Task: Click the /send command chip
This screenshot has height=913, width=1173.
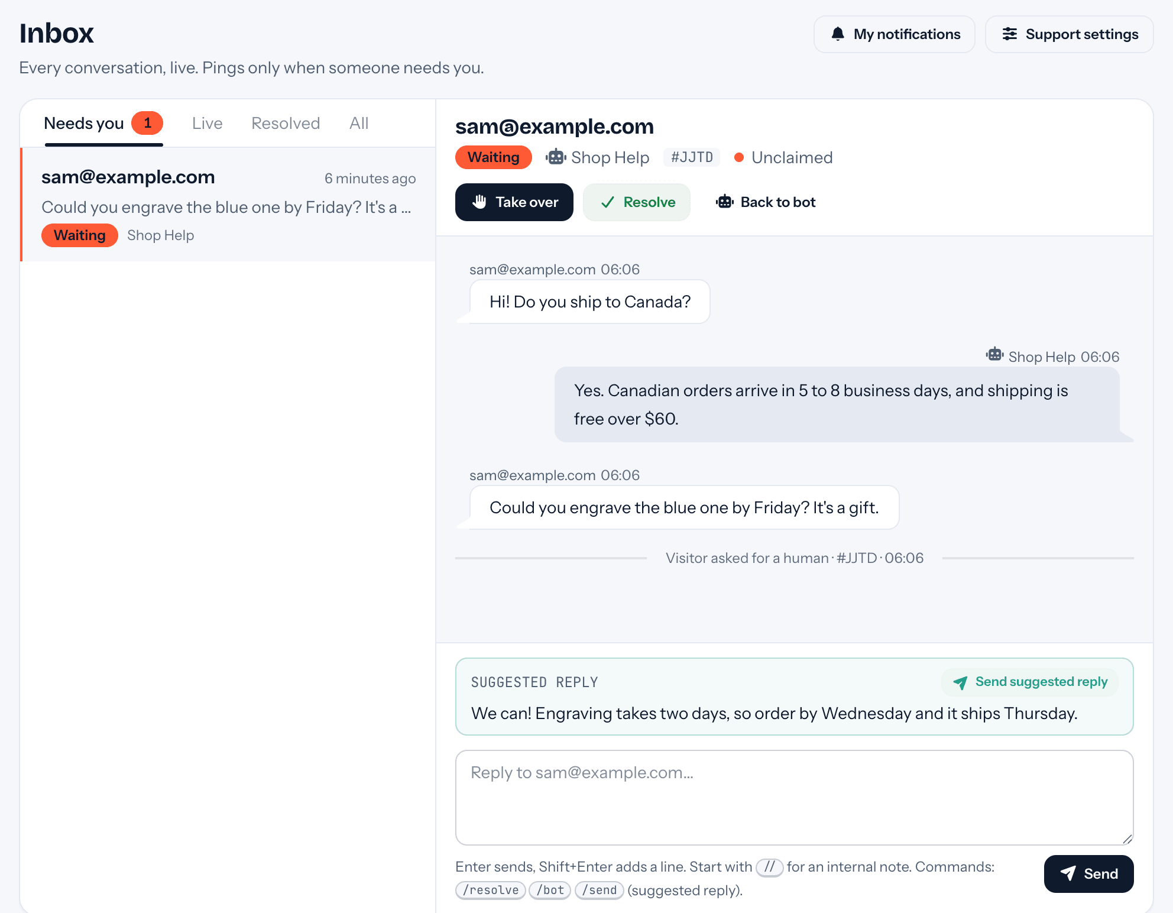Action: tap(600, 891)
